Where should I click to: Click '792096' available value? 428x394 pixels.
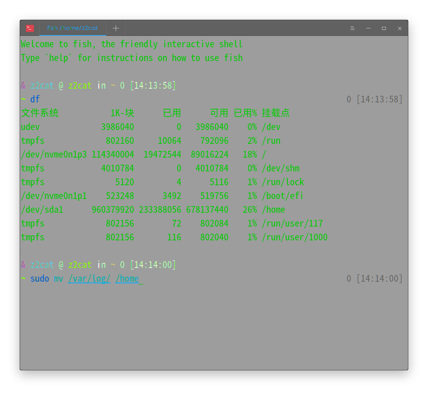tap(214, 141)
